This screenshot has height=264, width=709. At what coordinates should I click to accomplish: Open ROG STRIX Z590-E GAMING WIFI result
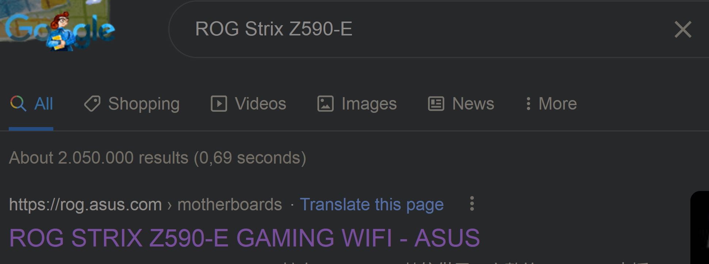pyautogui.click(x=245, y=238)
